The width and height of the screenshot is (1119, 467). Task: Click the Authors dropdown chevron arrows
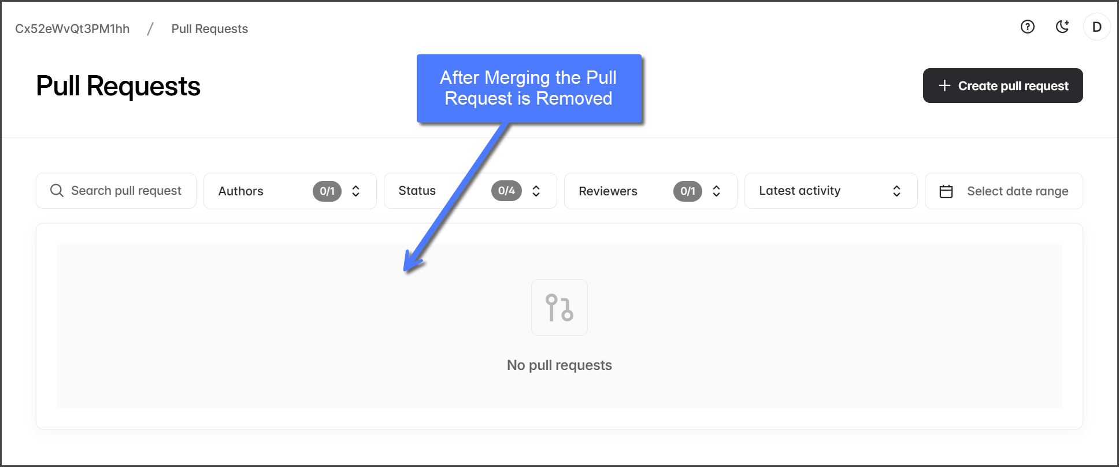pyautogui.click(x=356, y=191)
